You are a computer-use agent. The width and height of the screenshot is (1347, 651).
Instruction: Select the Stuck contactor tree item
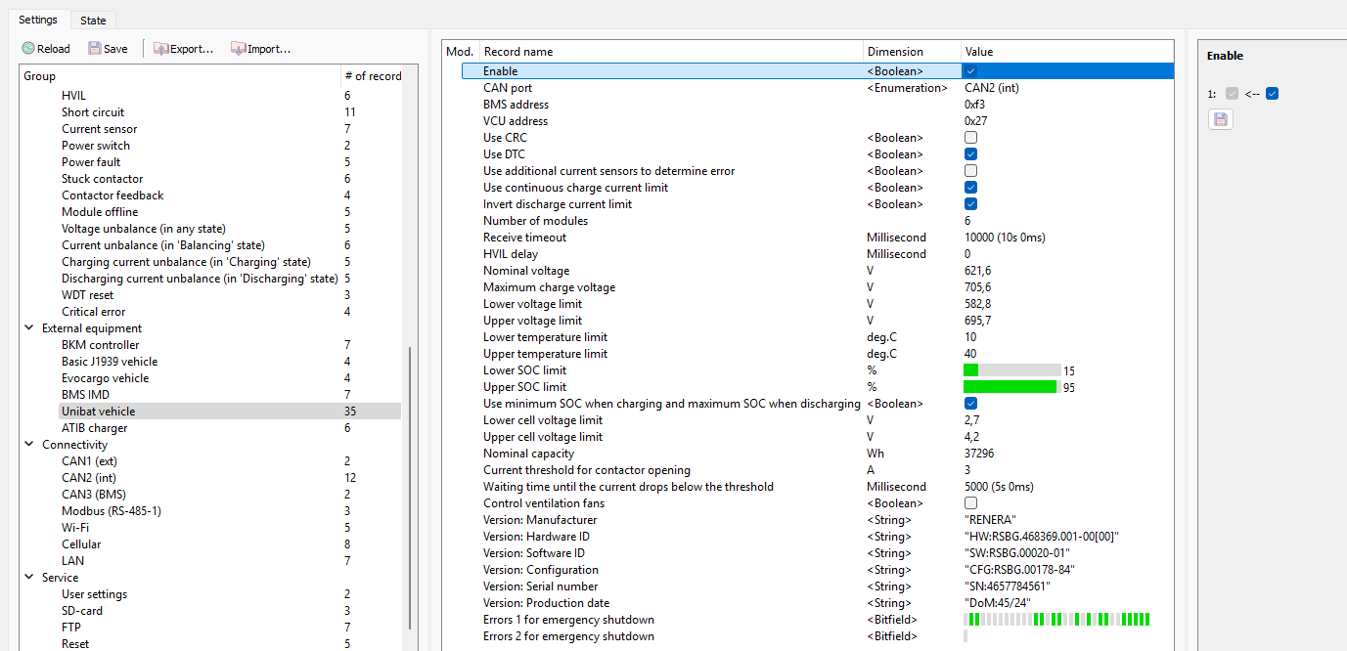tap(102, 179)
